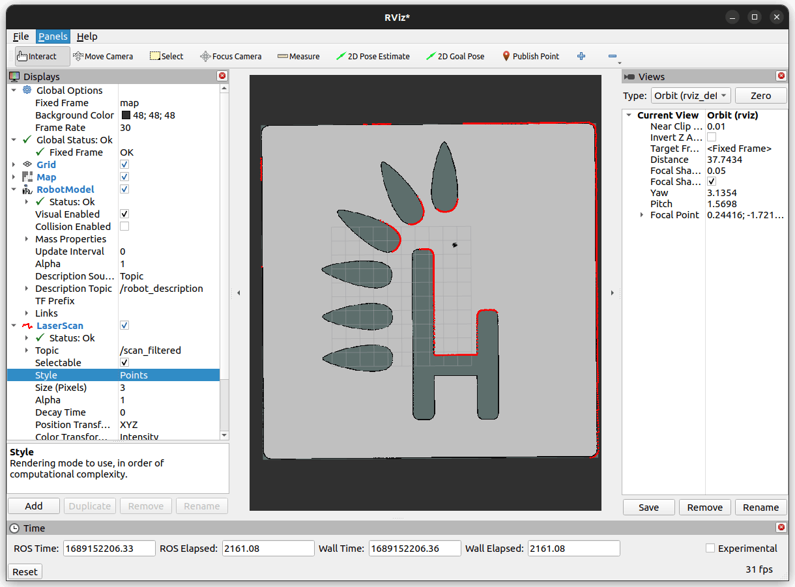
Task: Open the view Type dropdown
Action: [x=691, y=96]
